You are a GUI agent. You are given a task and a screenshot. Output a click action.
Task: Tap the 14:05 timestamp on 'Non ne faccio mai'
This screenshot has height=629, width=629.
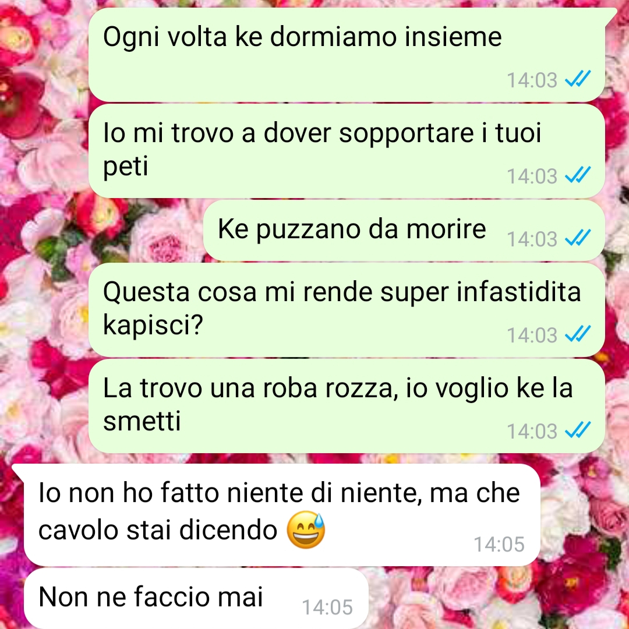tap(327, 607)
